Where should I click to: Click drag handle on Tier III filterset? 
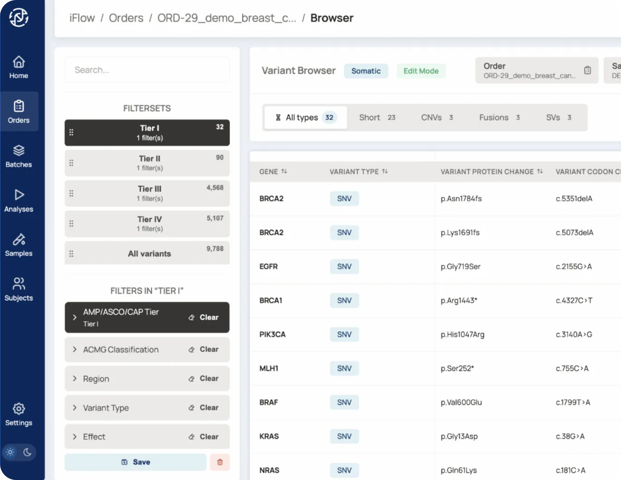click(71, 193)
